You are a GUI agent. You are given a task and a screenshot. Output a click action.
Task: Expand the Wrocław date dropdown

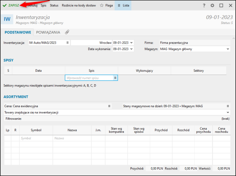click(131, 43)
